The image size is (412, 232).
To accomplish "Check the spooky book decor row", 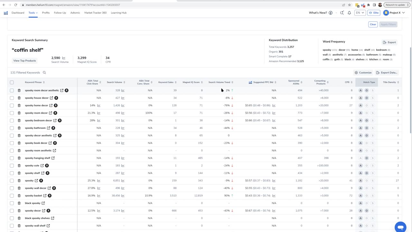I will coord(12,143).
